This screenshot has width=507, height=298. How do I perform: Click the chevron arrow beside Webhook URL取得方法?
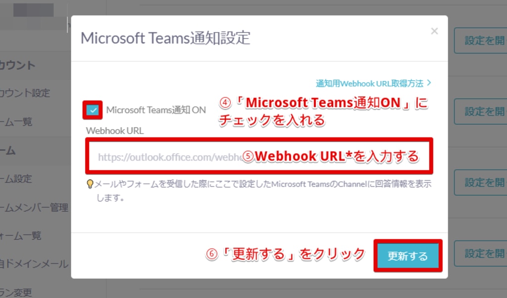coord(429,83)
